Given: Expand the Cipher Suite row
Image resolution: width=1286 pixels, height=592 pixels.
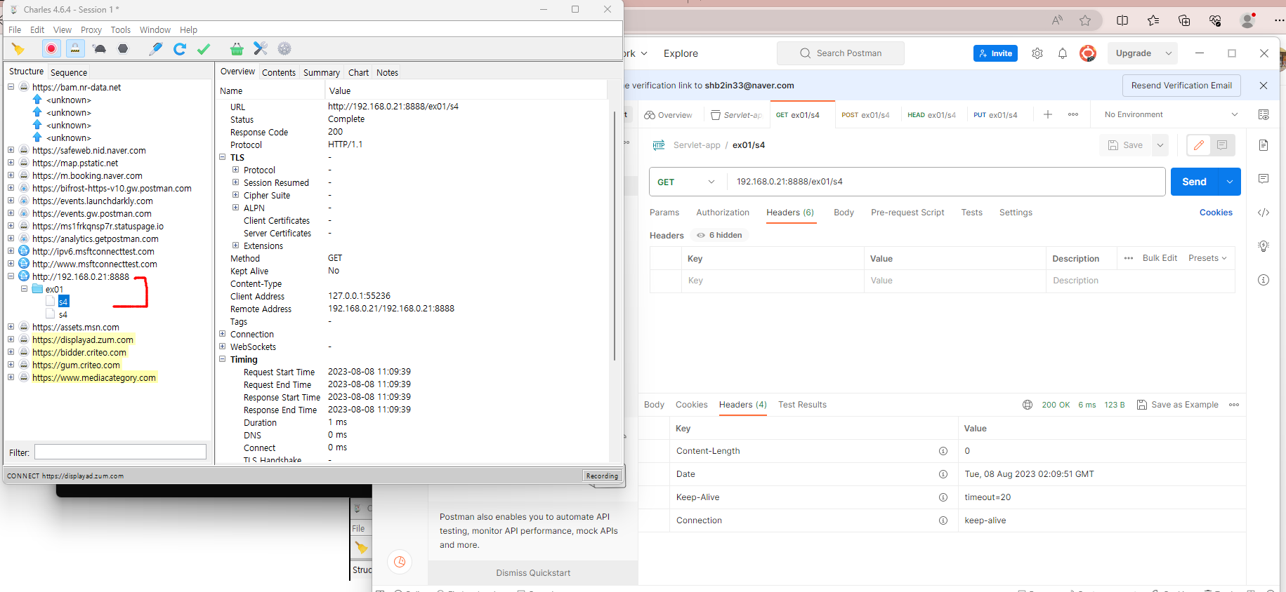Looking at the screenshot, I should 236,195.
